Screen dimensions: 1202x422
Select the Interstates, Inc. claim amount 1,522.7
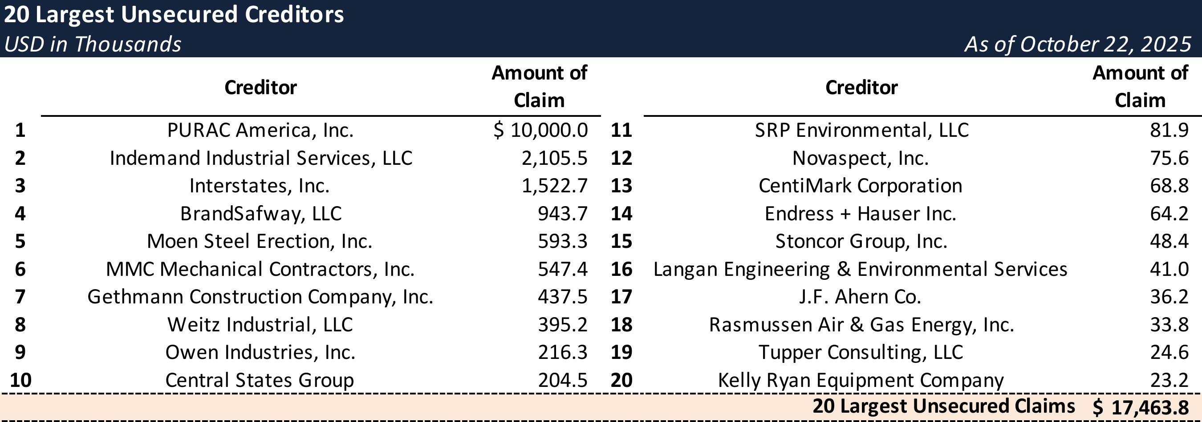(554, 186)
